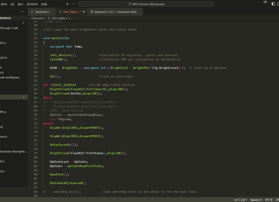Click the navigate forward arrow
The image size is (279, 202).
coord(74,4)
